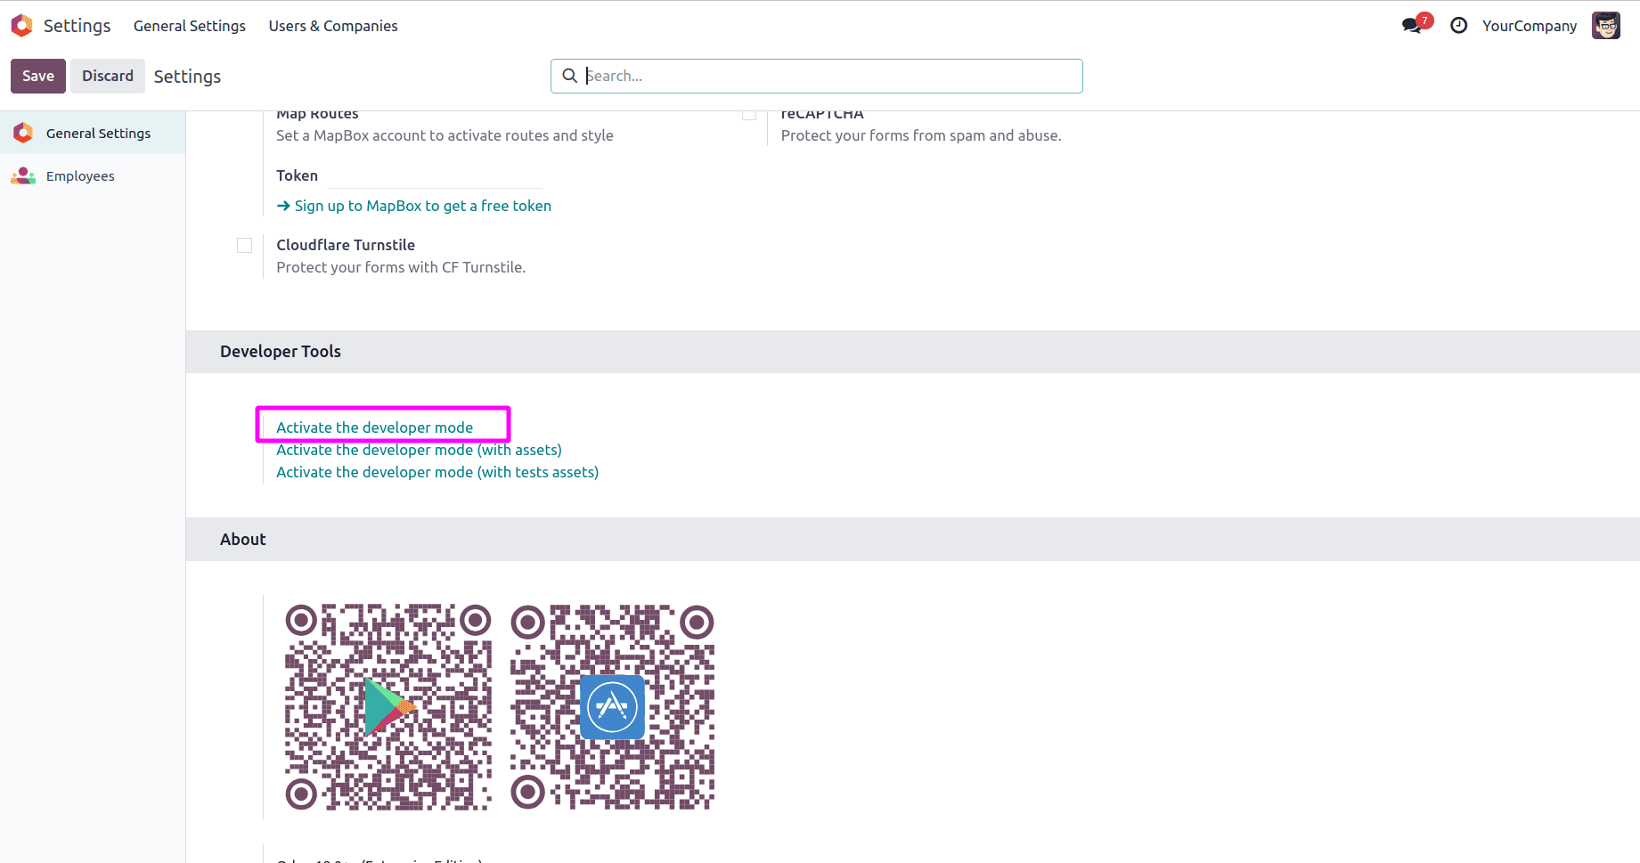
Task: Enable the Cloudflare Turnstile checkbox
Action: click(244, 245)
